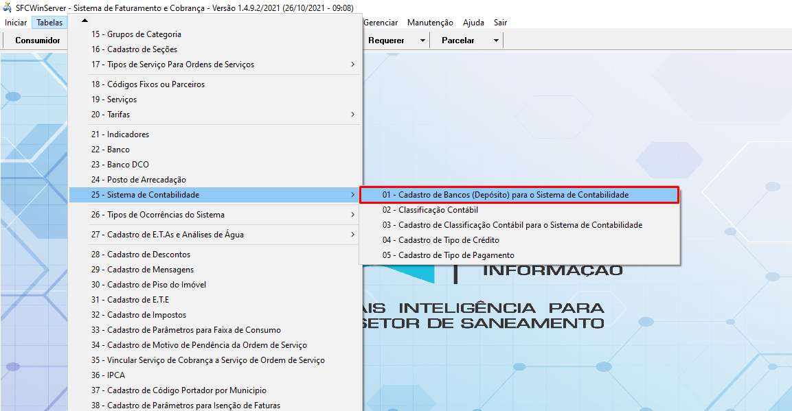Open the Parcelar dropdown arrow

(496, 40)
